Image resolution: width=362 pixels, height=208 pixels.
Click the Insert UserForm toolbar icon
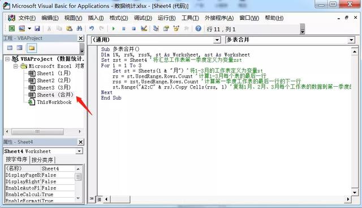pyautogui.click(x=22, y=28)
